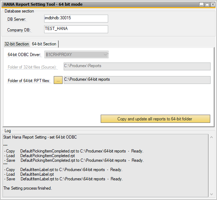Click the DB Server input field
Viewport: 217px width, 200px height.
point(76,18)
